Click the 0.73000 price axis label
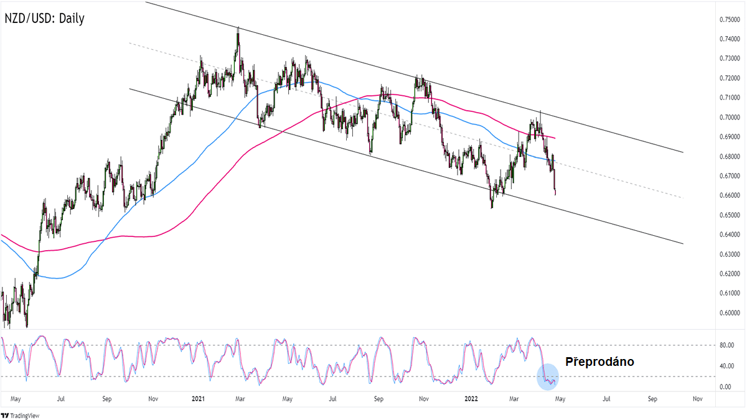 [730, 58]
